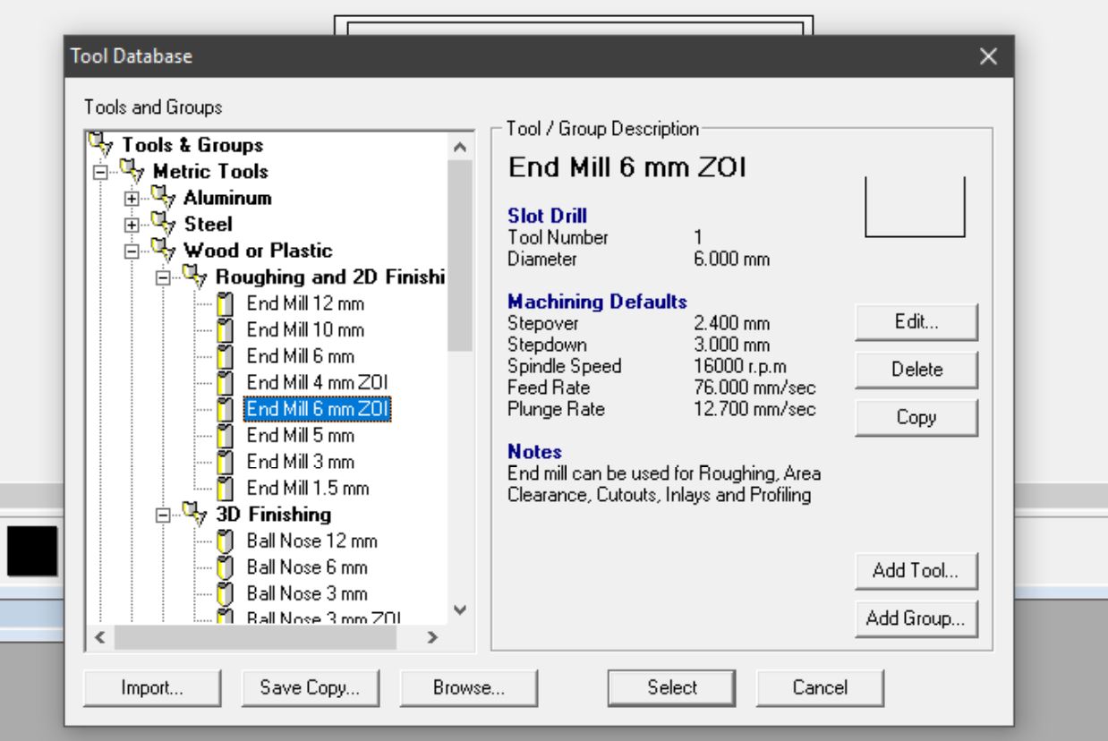Open the Edit... tool dialog
Viewport: 1108px width, 741px height.
(x=916, y=322)
